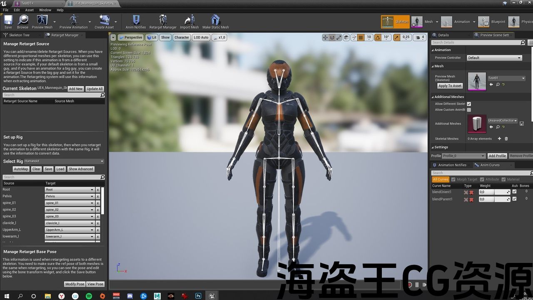533x300 pixels.
Task: Click the AutoMap button
Action: click(x=21, y=169)
